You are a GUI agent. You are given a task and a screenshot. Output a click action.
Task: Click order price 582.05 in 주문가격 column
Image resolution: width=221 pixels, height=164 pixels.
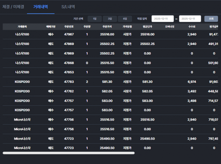107,91
